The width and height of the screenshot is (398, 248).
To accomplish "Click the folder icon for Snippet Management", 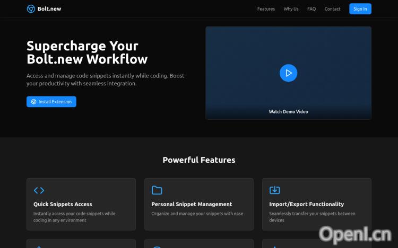I will click(157, 190).
